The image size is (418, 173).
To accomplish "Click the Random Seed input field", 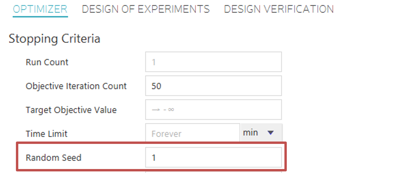I will pos(213,157).
